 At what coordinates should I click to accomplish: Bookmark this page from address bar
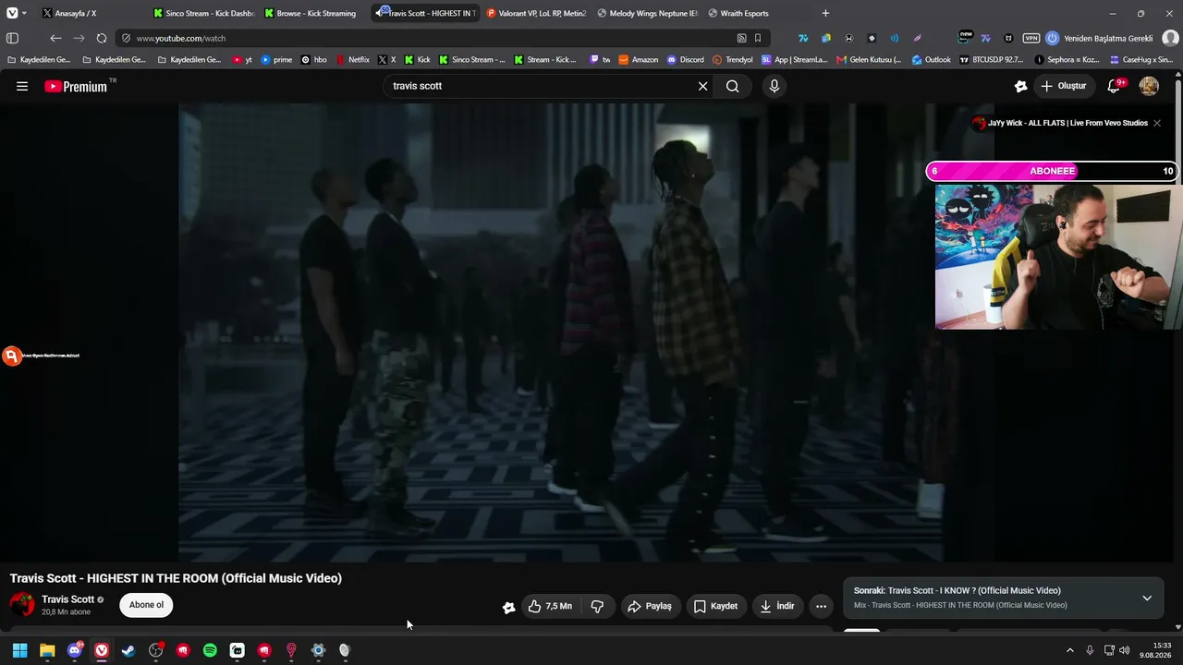tap(758, 38)
